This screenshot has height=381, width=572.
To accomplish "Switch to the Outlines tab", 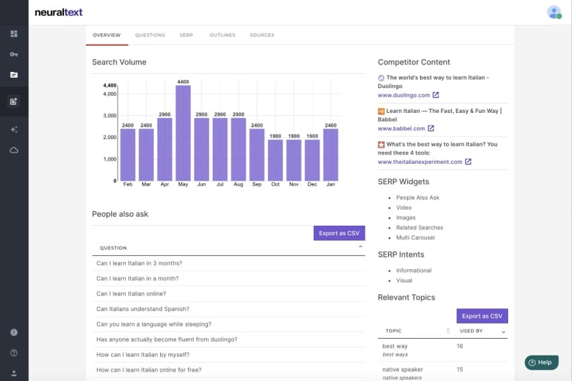I will click(x=222, y=35).
